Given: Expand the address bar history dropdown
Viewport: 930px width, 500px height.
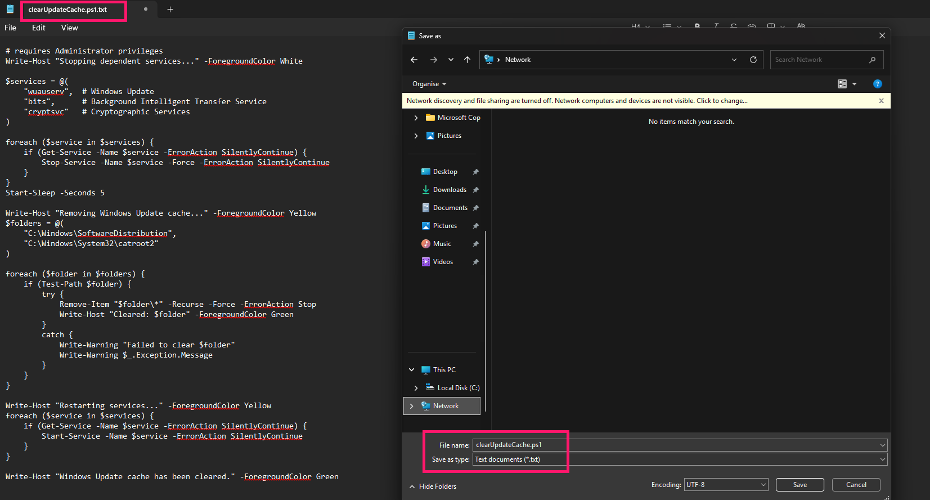Looking at the screenshot, I should coord(734,60).
